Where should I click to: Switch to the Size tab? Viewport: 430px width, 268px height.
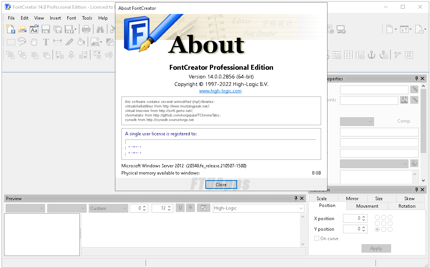[x=379, y=199]
